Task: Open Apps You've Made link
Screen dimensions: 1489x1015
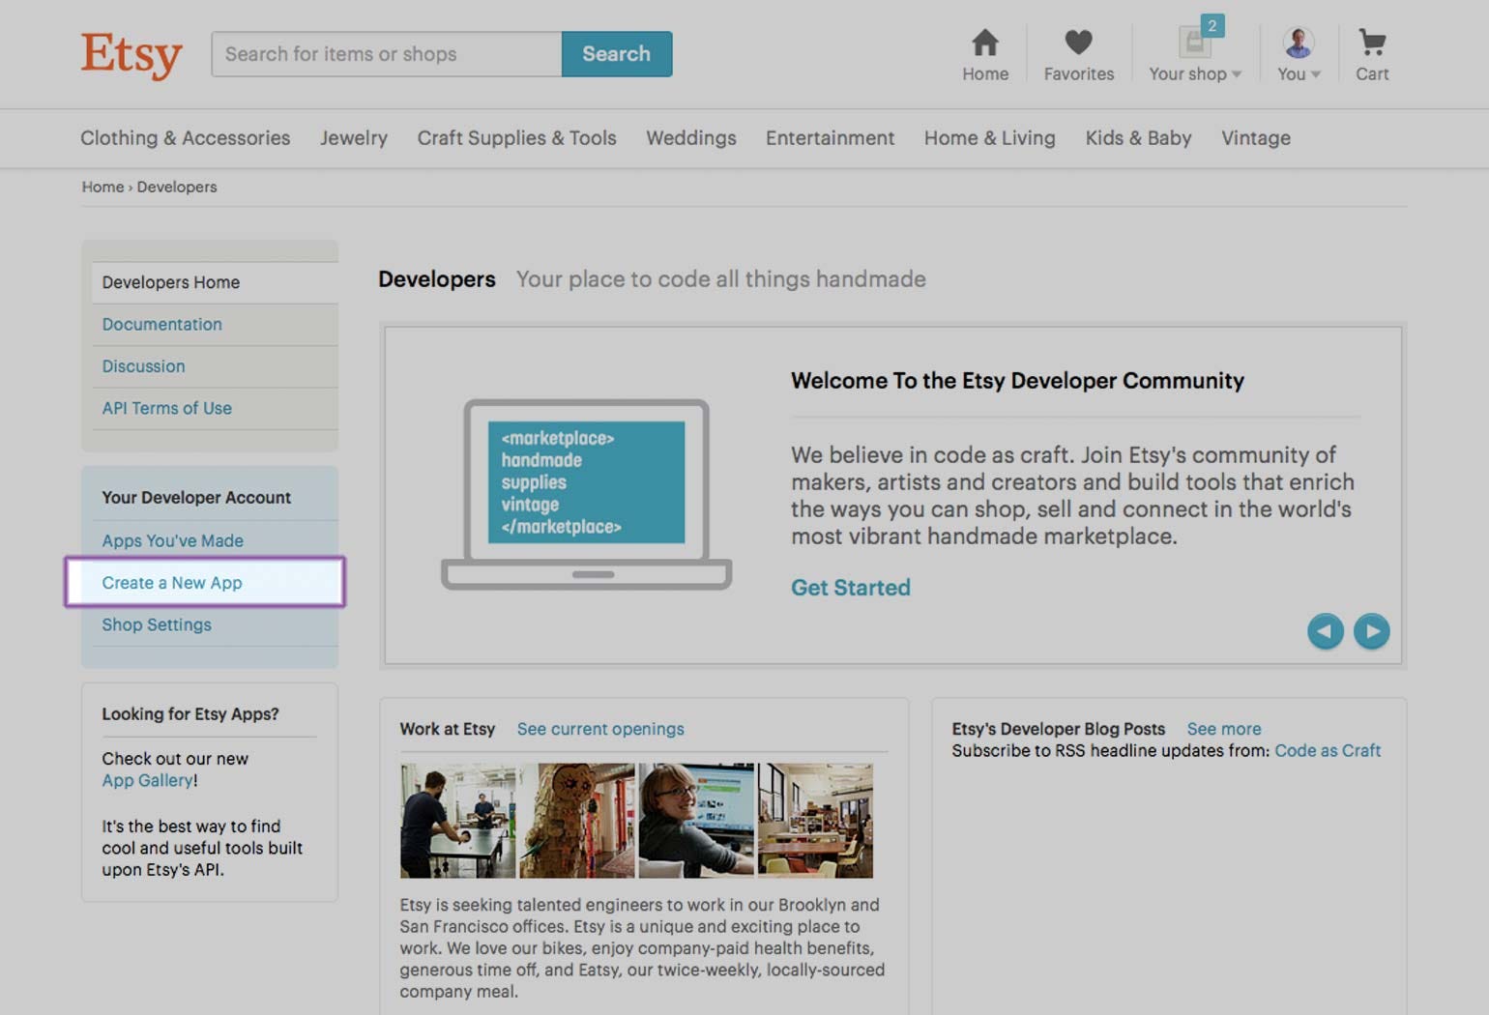Action: pyautogui.click(x=172, y=540)
